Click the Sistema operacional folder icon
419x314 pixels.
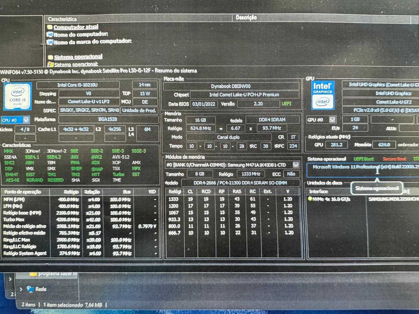[x=51, y=57]
